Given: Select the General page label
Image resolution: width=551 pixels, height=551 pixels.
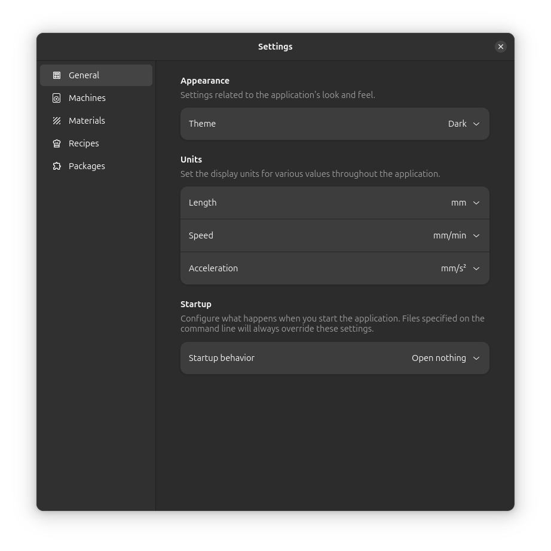Looking at the screenshot, I should click(84, 75).
